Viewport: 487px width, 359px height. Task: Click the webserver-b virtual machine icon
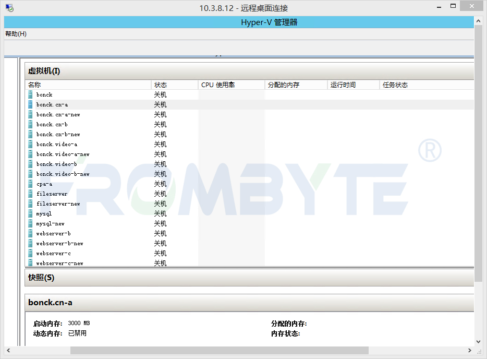click(31, 234)
